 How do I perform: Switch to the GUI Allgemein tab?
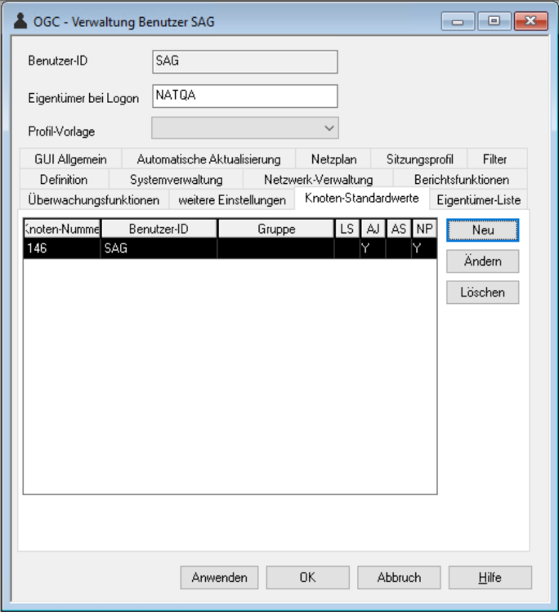click(70, 159)
